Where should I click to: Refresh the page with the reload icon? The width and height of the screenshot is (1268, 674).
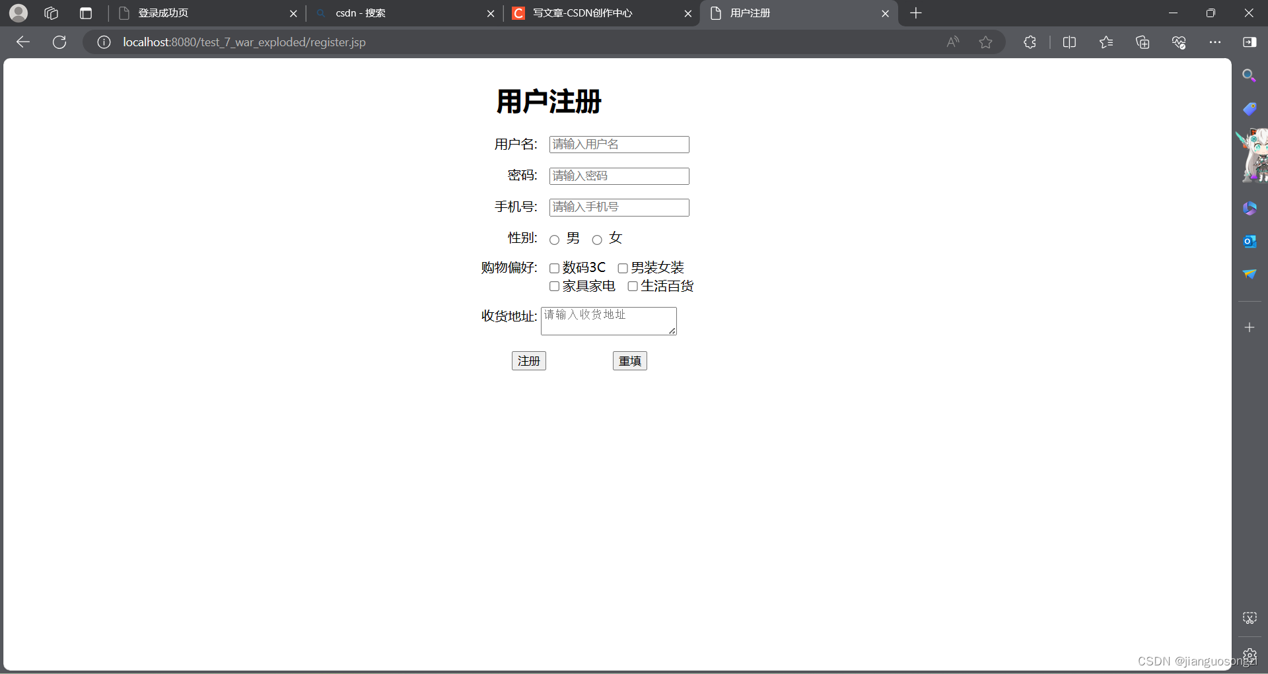(59, 42)
